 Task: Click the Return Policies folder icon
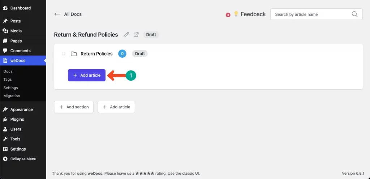click(74, 54)
